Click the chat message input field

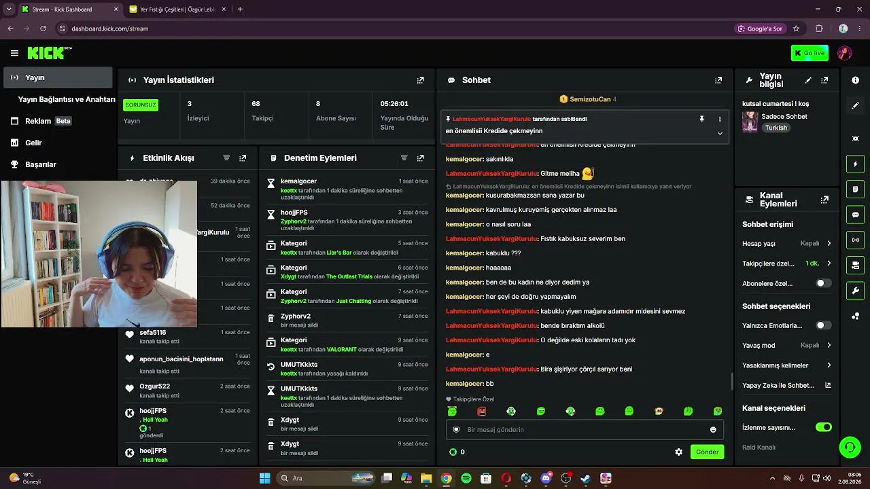[x=585, y=429]
